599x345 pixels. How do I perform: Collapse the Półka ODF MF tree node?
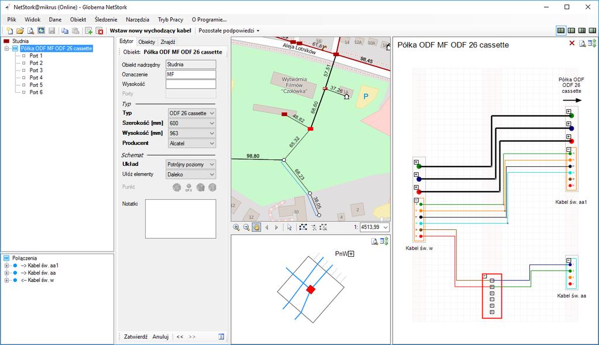click(x=6, y=48)
